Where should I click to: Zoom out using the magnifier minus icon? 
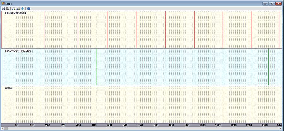(x=18, y=9)
